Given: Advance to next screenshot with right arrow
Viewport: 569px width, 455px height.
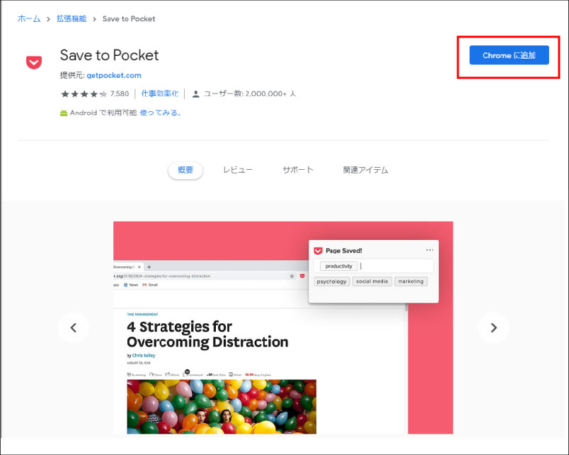Looking at the screenshot, I should click(493, 328).
